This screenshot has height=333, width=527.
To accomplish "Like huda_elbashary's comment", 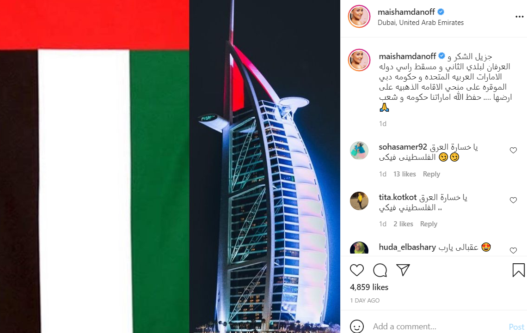I will click(513, 250).
